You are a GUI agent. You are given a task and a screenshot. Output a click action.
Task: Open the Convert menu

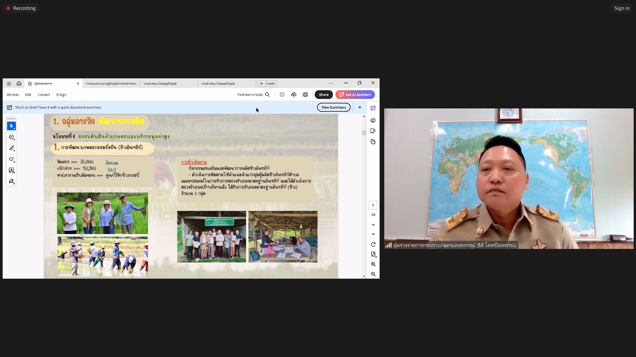(x=43, y=95)
